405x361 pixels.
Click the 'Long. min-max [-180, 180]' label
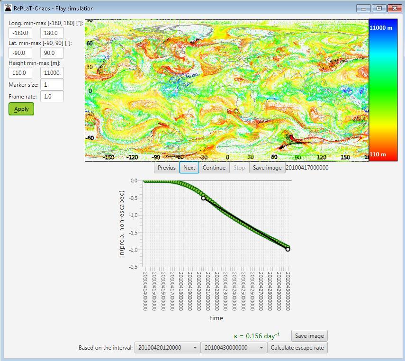point(46,23)
